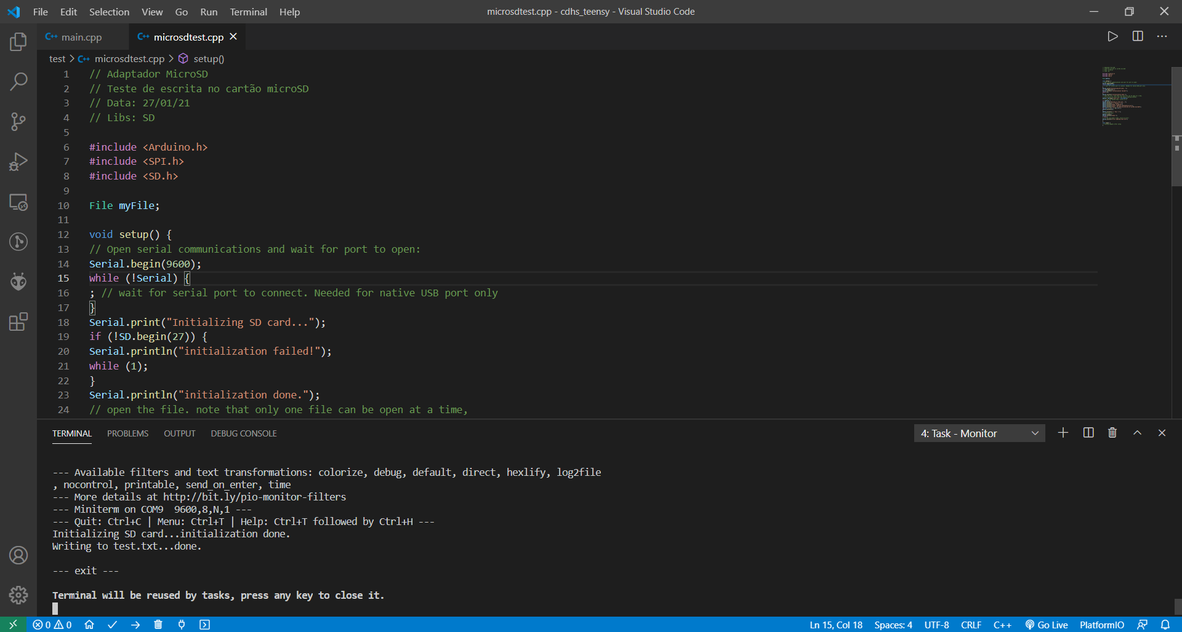This screenshot has width=1182, height=632.
Task: Open PlatformIO new terminal from status bar
Action: click(x=204, y=625)
